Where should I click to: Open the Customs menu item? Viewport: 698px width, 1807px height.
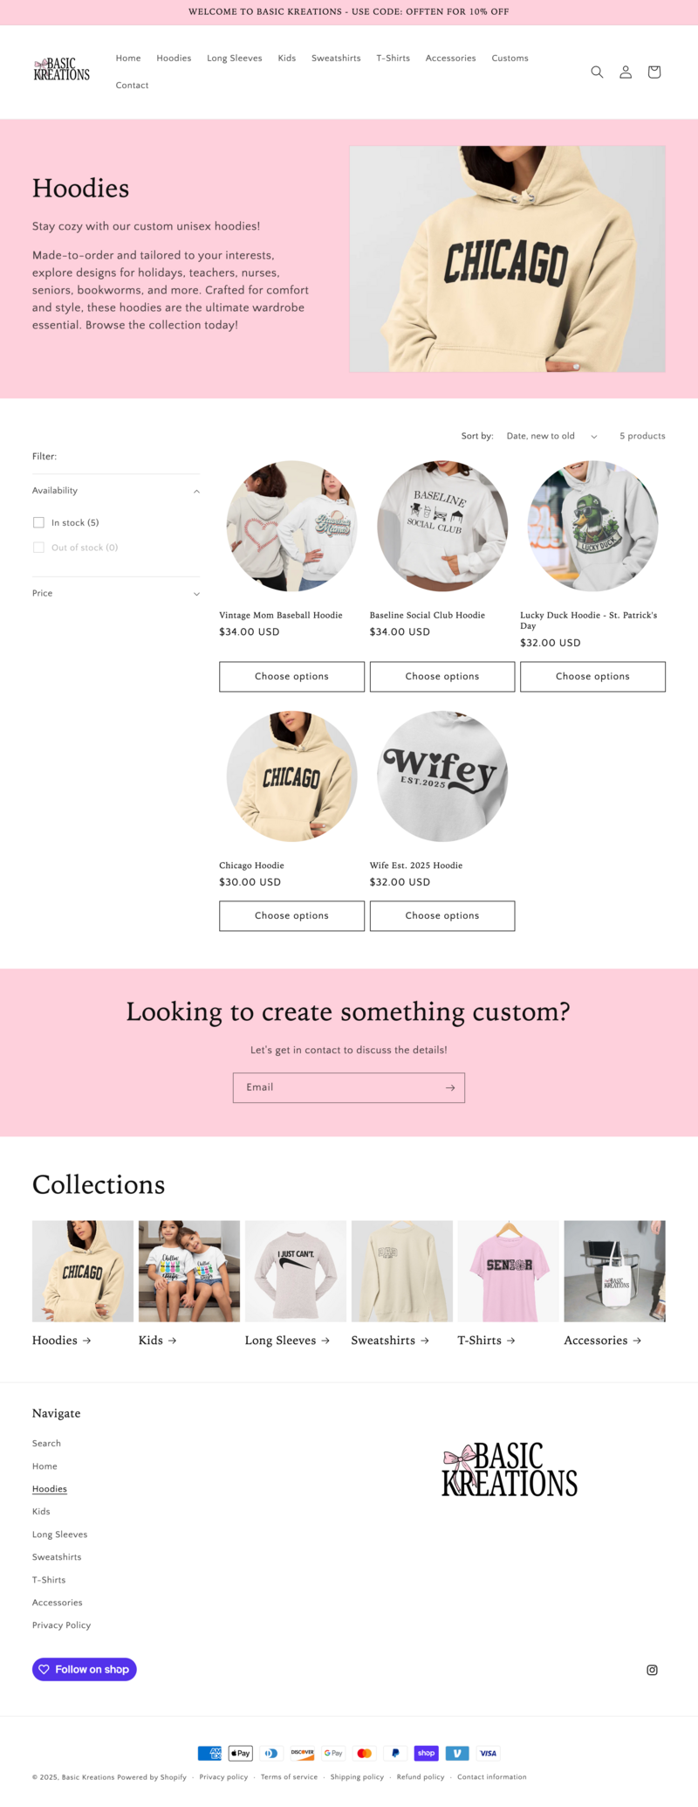[510, 59]
